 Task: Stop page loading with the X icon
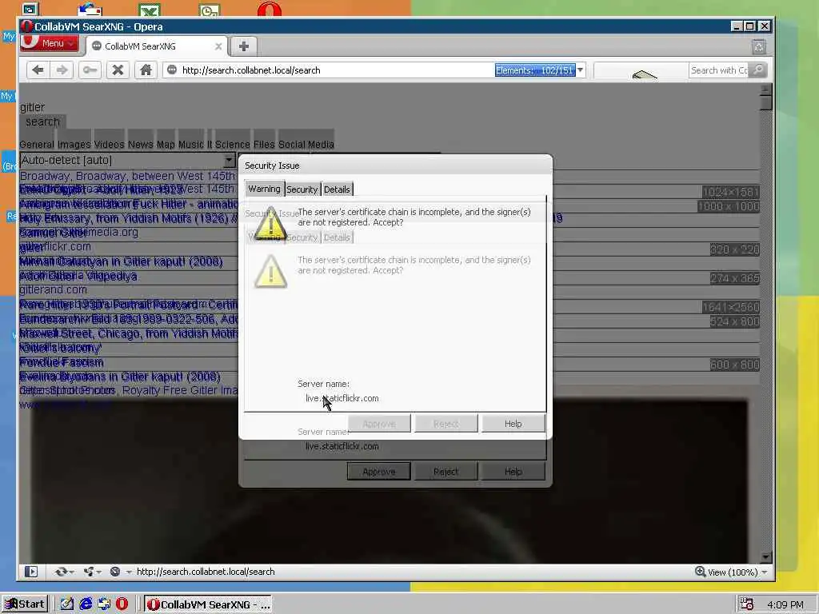pyautogui.click(x=118, y=70)
